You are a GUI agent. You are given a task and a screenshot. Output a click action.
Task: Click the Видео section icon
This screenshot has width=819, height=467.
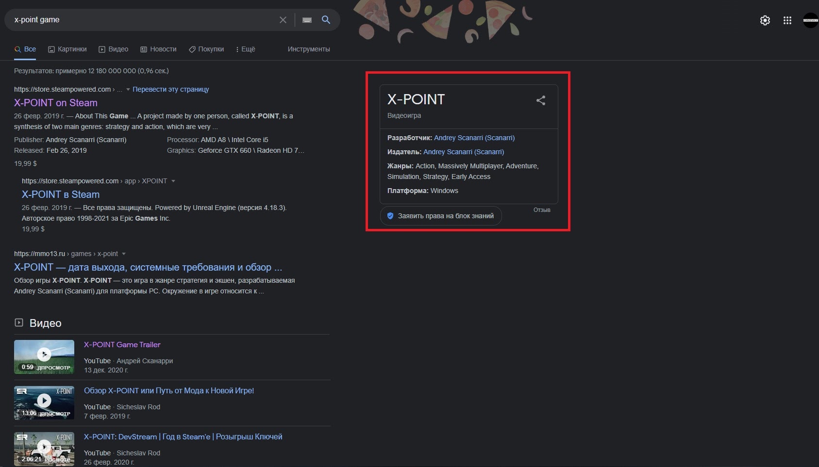coord(19,322)
